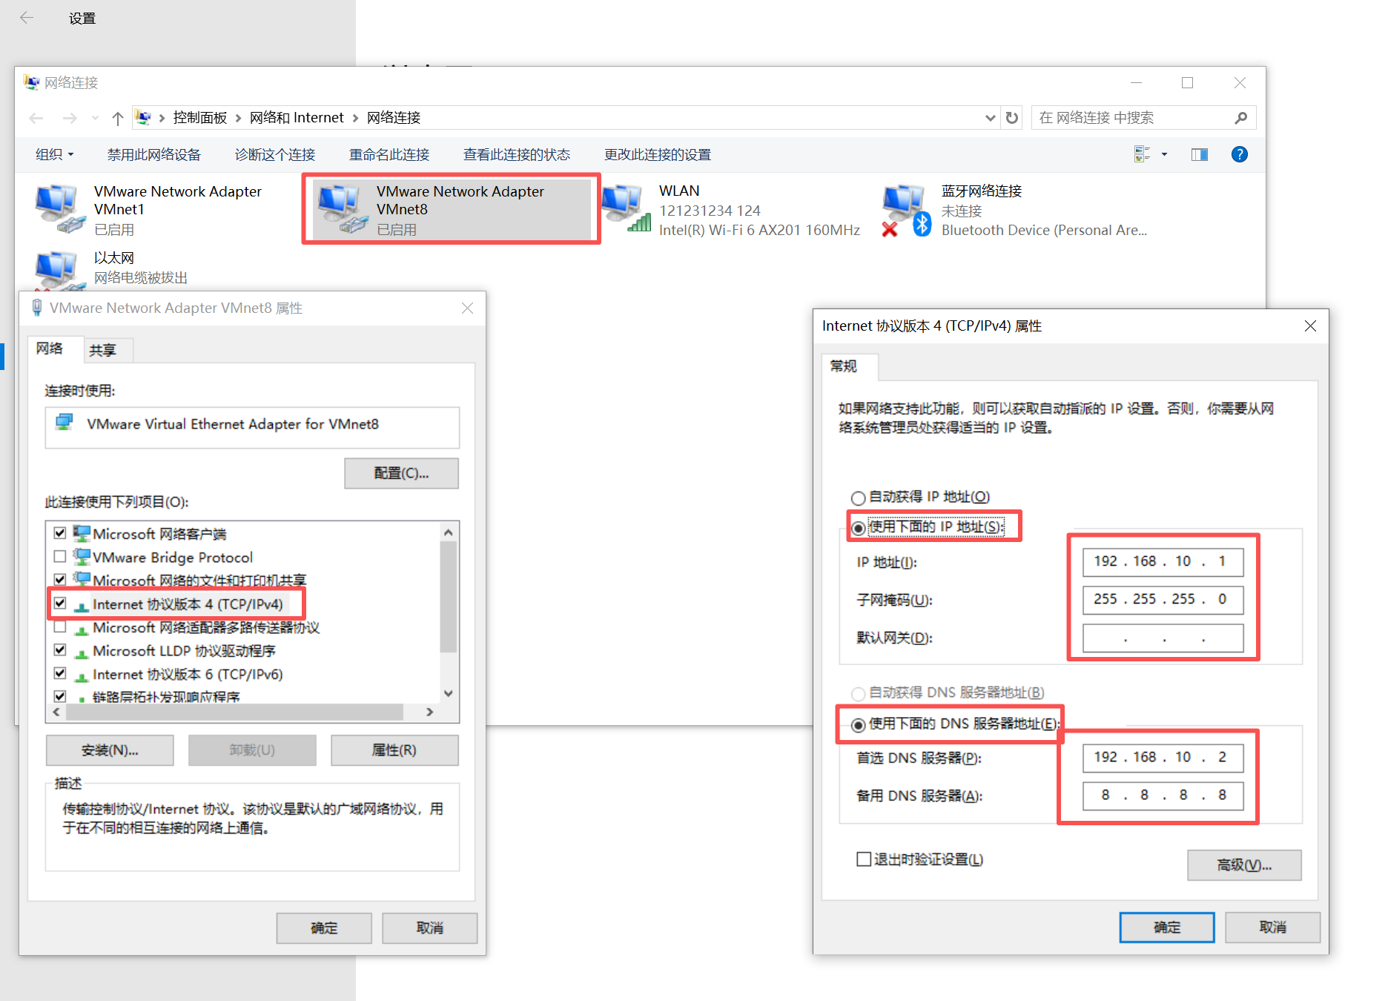Click 取消 in the TCP/IPv4 dialog
The width and height of the screenshot is (1388, 1001).
[x=1272, y=928]
